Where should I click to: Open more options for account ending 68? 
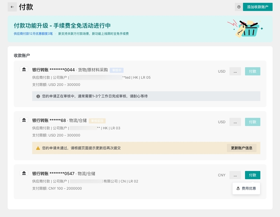click(235, 122)
